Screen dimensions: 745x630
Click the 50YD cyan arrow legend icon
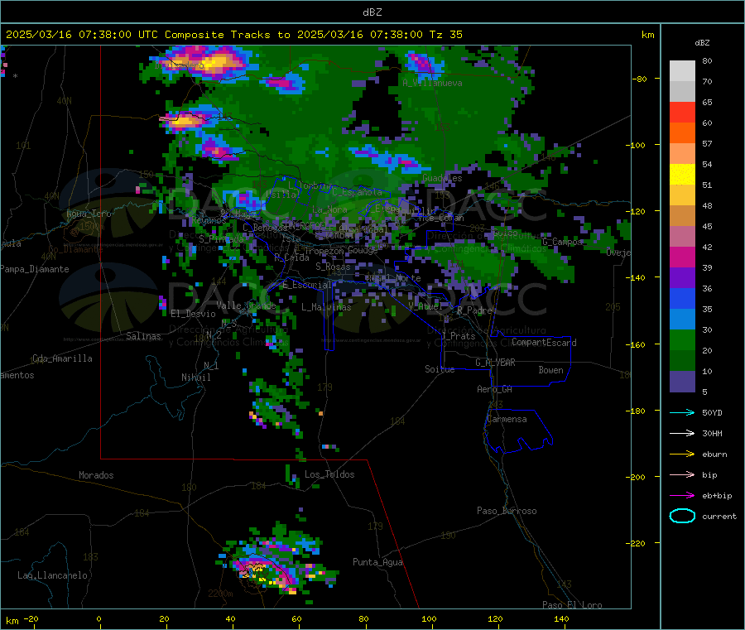682,412
